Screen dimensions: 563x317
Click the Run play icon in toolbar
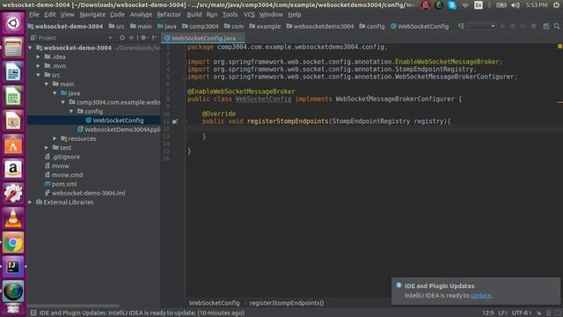[502, 26]
